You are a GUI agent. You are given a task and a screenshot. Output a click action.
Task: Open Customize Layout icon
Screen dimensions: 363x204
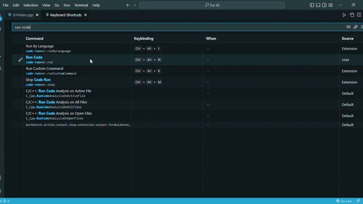[331, 5]
